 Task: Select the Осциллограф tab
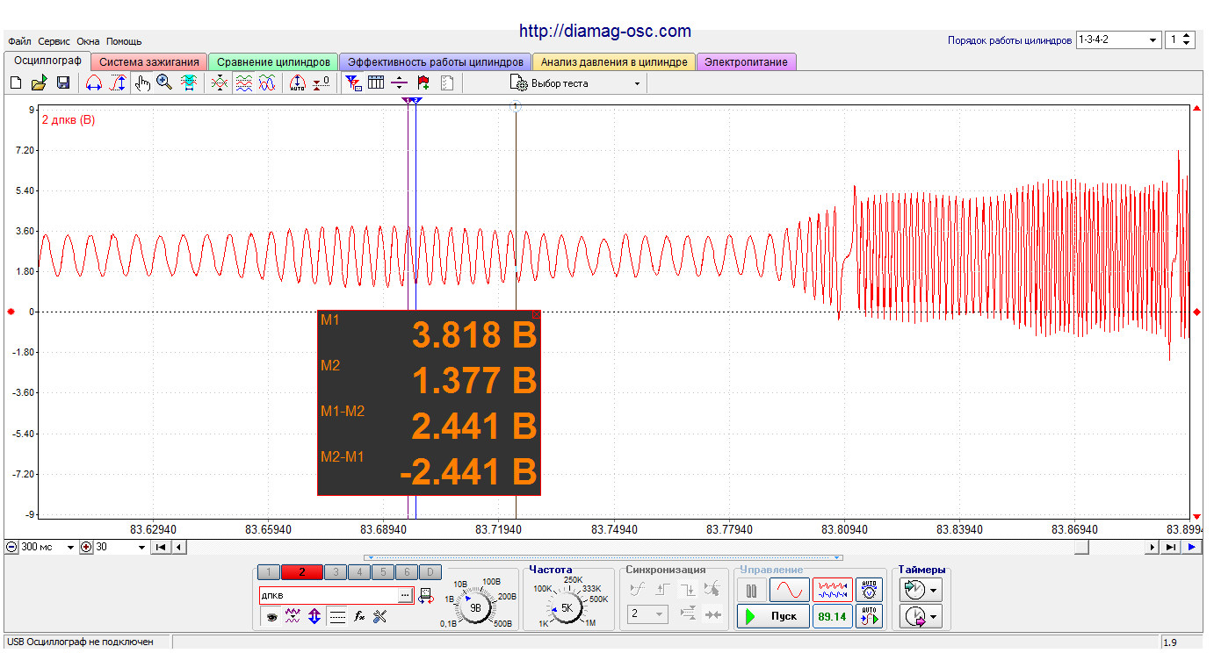[47, 61]
